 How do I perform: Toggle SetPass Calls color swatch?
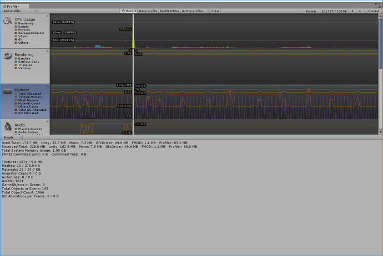[x=16, y=62]
